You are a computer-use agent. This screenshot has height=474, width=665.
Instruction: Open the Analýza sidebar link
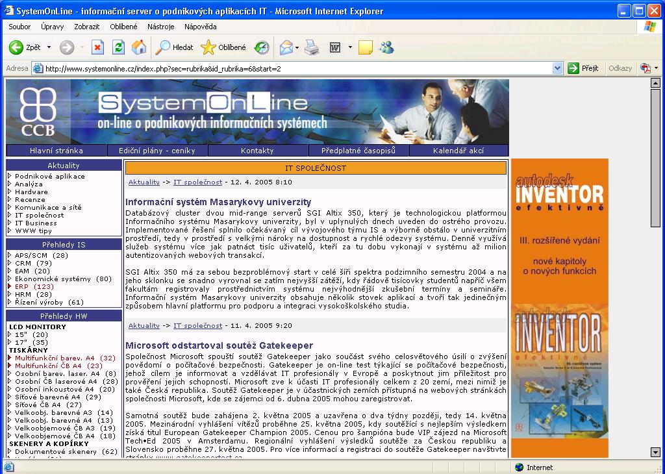[x=29, y=184]
